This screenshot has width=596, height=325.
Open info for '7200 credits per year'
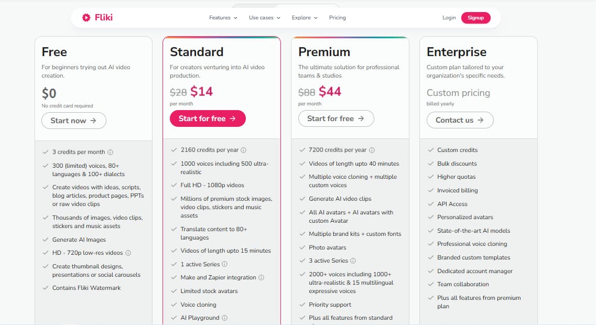pos(371,150)
